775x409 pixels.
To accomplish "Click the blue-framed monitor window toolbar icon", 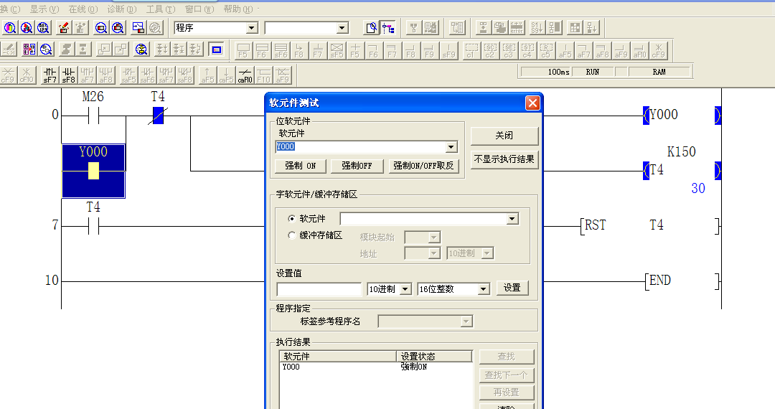I will click(x=216, y=50).
